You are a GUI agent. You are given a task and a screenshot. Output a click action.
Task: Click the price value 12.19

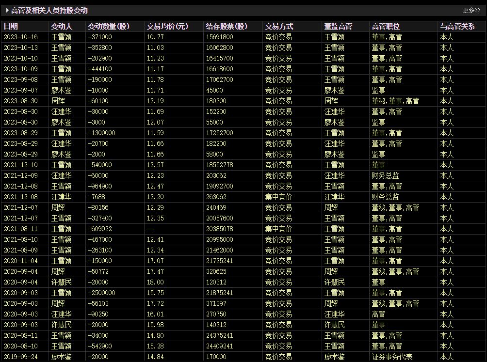coord(155,101)
